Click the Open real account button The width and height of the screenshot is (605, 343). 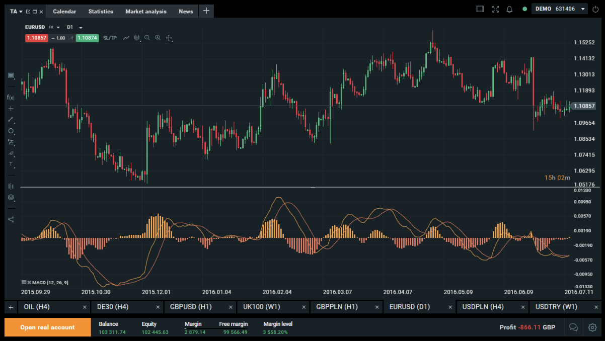(47, 327)
